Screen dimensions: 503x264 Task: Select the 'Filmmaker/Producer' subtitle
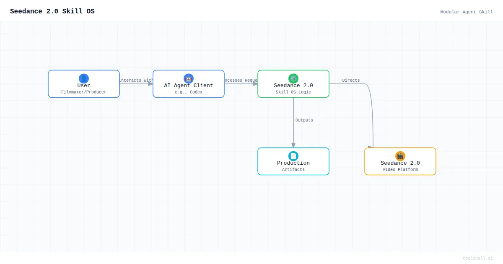tap(84, 92)
